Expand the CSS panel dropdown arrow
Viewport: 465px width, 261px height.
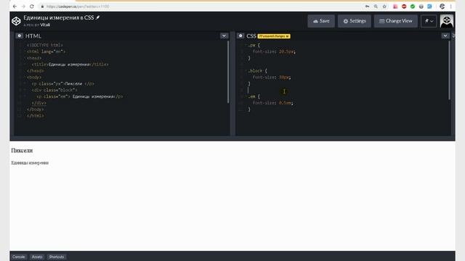(445, 36)
